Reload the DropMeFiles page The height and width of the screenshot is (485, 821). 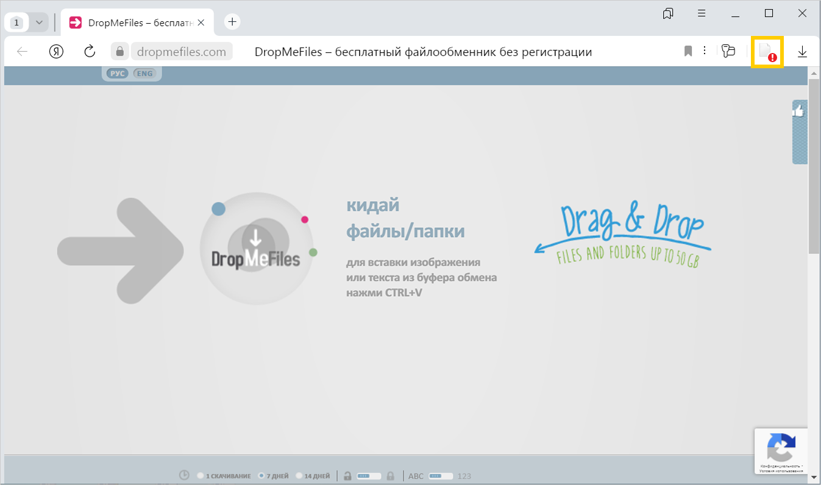[90, 52]
